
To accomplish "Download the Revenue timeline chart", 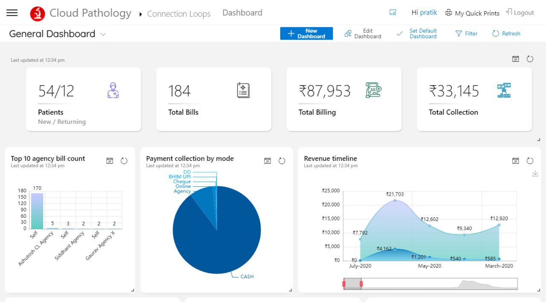I will 535,173.
